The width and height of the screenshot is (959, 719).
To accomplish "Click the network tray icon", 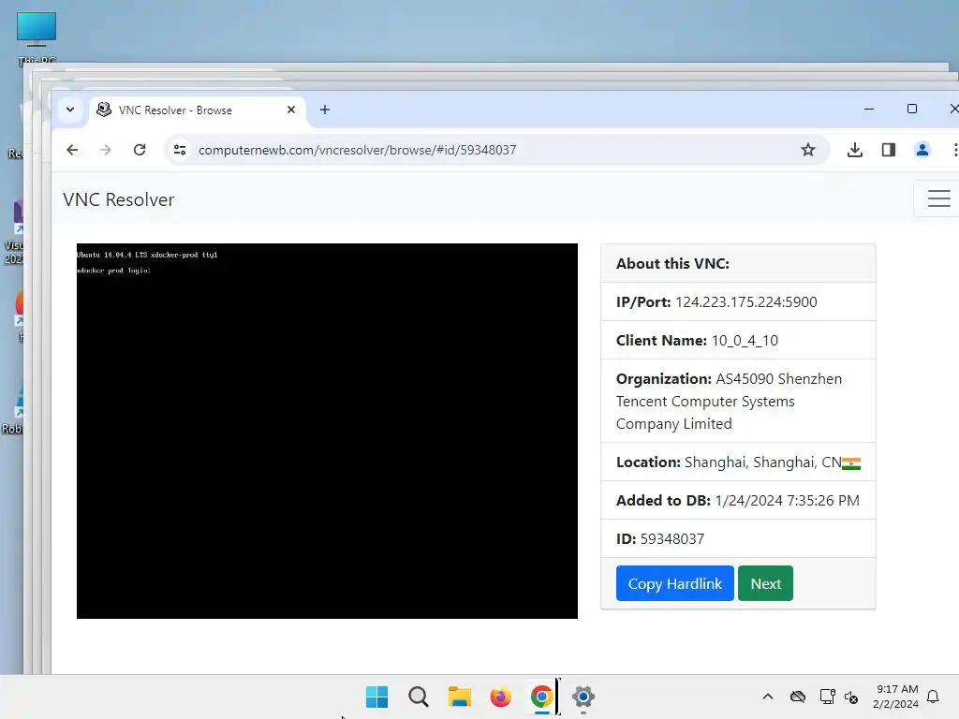I will pyautogui.click(x=827, y=697).
